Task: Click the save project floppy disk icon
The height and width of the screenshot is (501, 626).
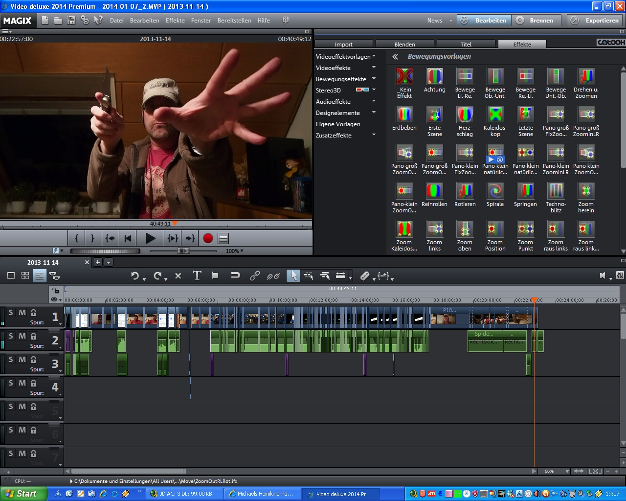Action: click(71, 20)
